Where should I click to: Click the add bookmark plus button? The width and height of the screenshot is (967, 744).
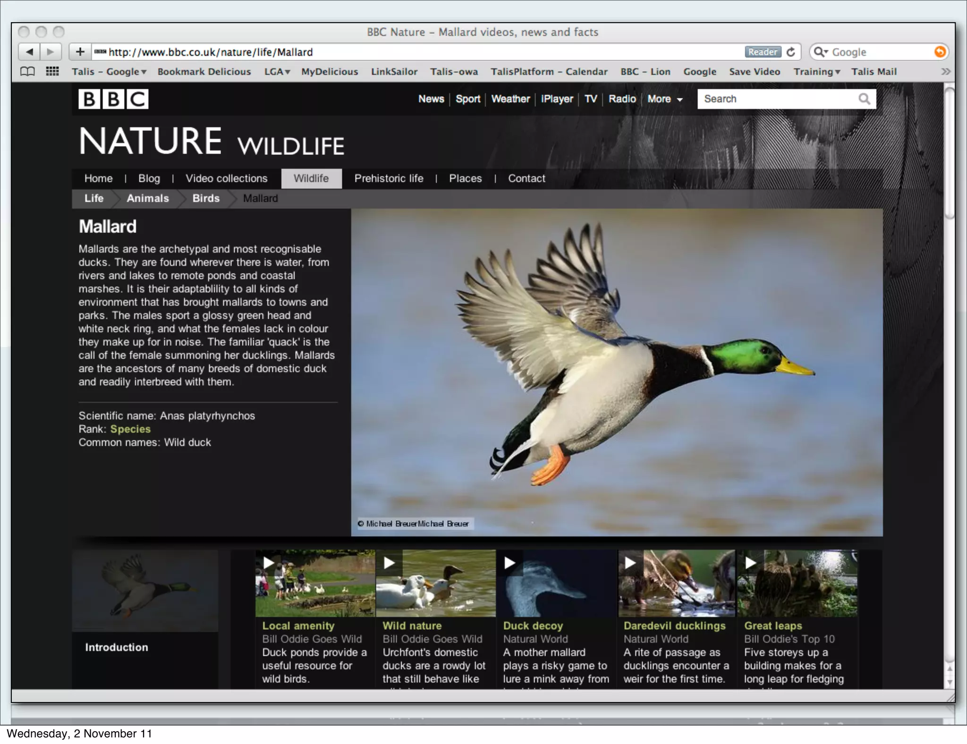[x=80, y=52]
